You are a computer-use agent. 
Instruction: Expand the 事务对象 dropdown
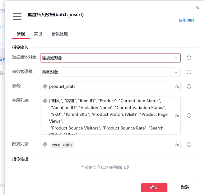tap(110, 72)
